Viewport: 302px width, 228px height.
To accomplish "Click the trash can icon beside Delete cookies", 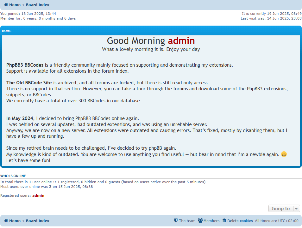I will coord(224,220).
